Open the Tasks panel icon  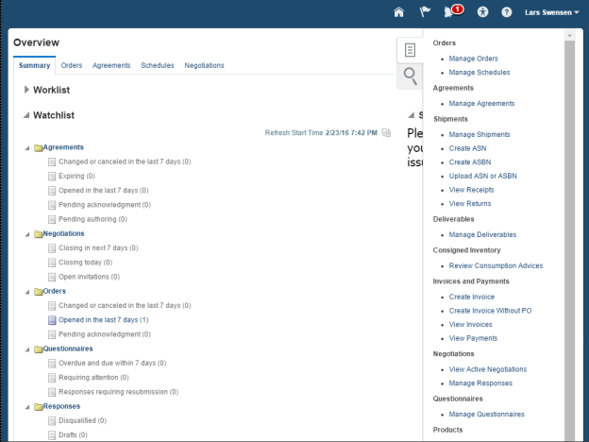tap(410, 50)
